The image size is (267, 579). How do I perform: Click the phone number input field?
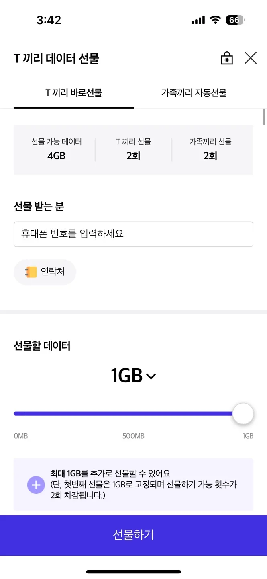tap(133, 234)
